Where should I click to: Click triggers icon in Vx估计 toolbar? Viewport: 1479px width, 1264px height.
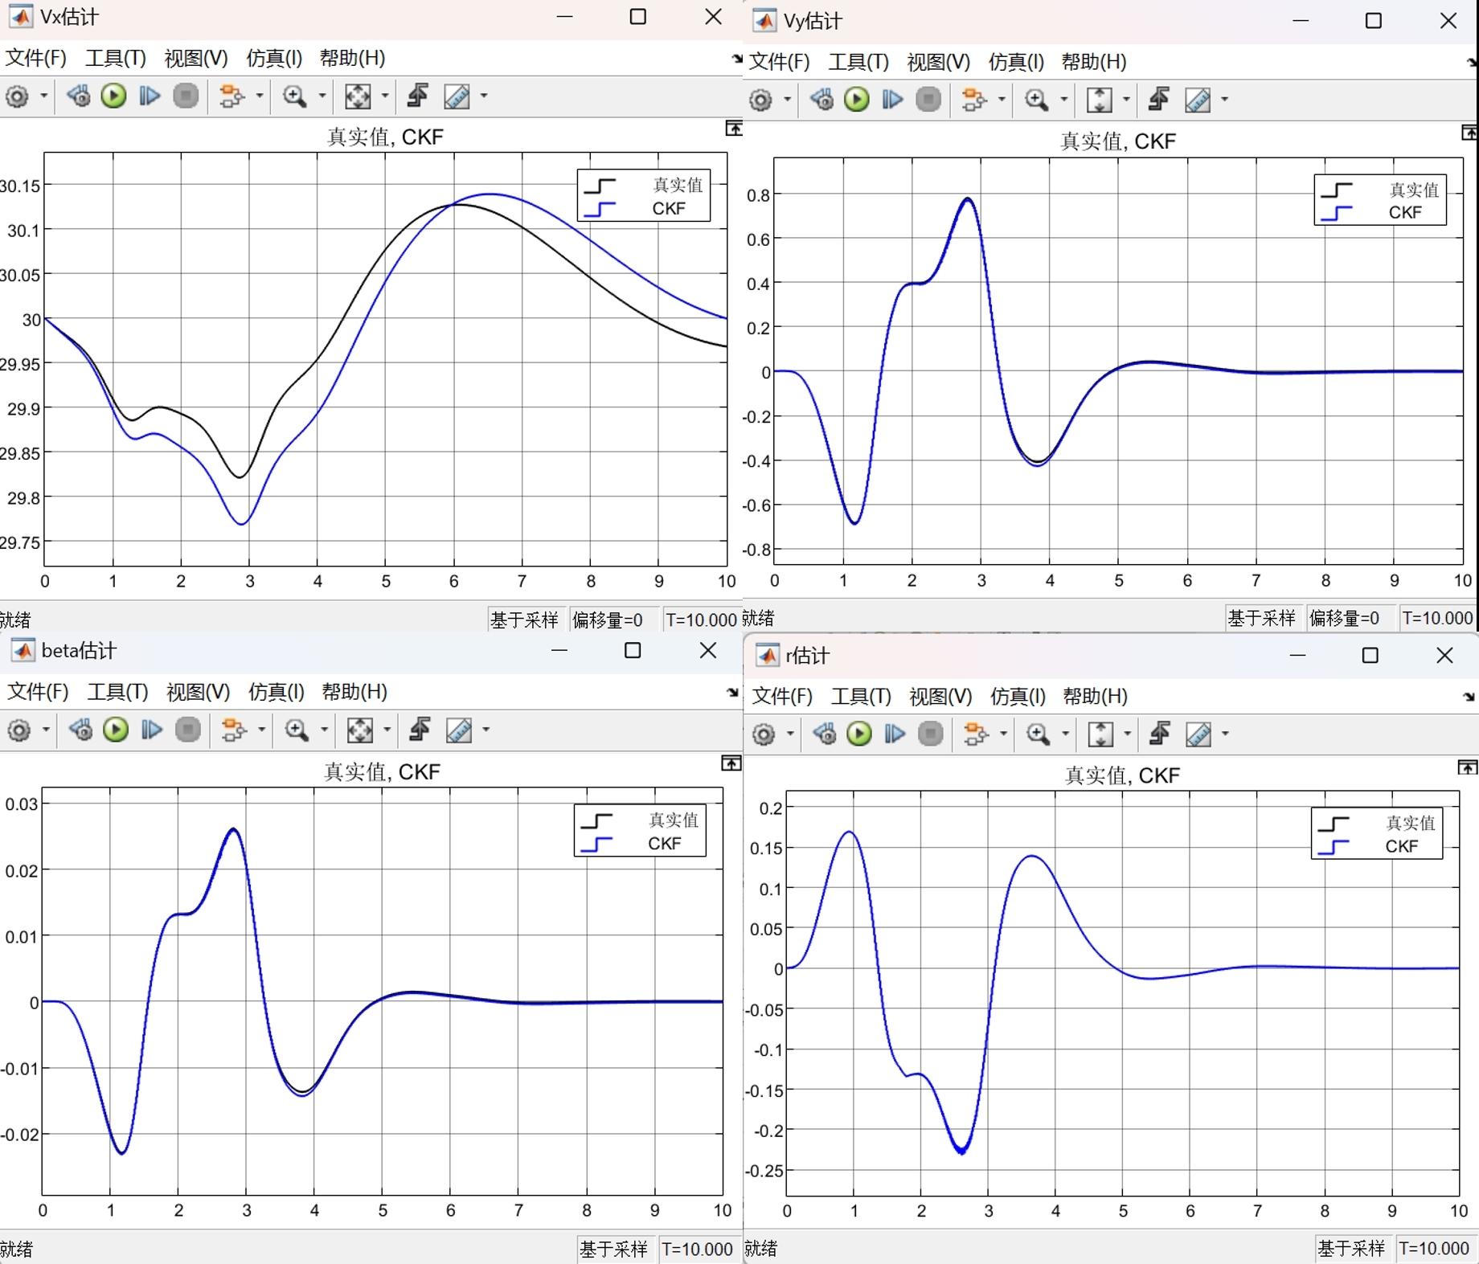click(417, 96)
